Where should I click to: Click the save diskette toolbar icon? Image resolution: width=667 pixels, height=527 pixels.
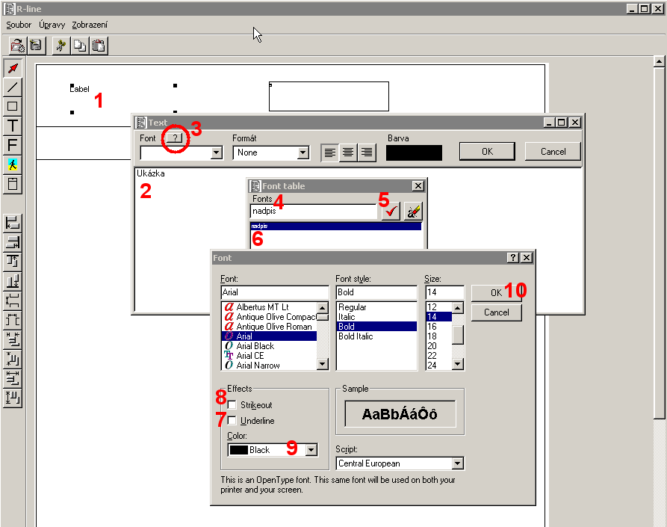tap(35, 46)
